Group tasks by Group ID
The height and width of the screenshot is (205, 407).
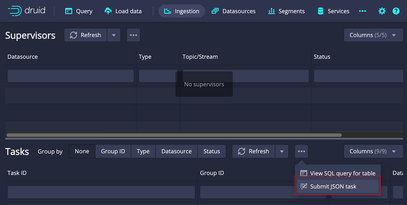click(x=113, y=151)
